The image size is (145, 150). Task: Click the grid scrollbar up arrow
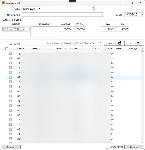143,49
